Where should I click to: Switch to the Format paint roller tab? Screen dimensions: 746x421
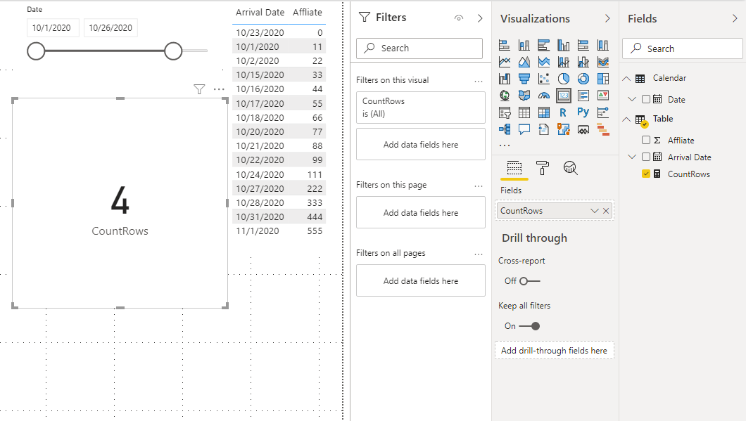[x=543, y=168]
